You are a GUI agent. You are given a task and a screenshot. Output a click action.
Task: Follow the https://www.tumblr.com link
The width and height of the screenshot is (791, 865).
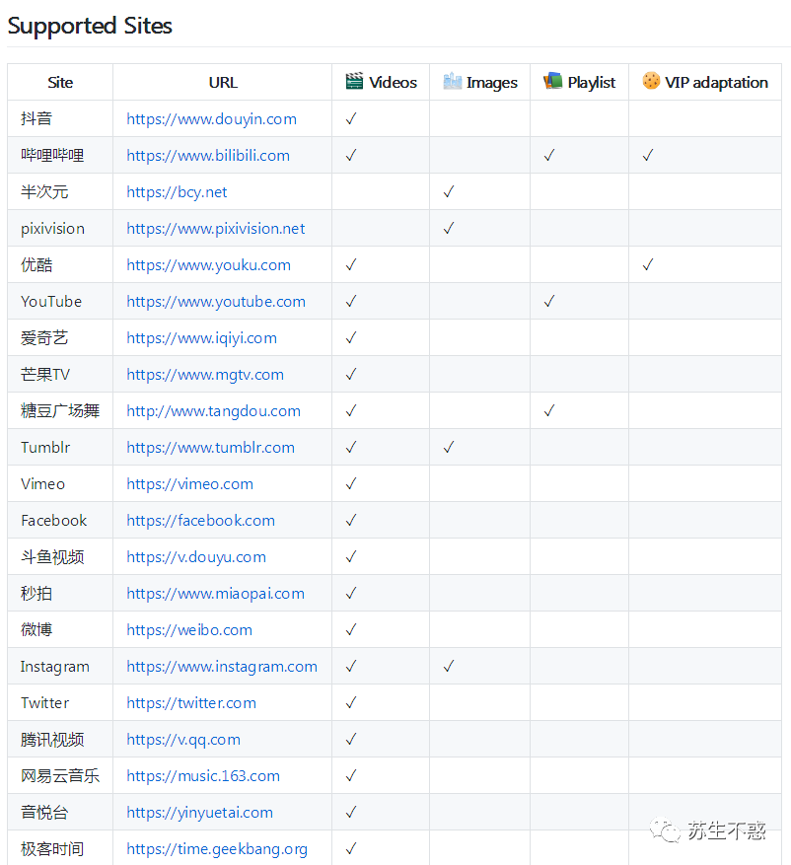pyautogui.click(x=211, y=447)
